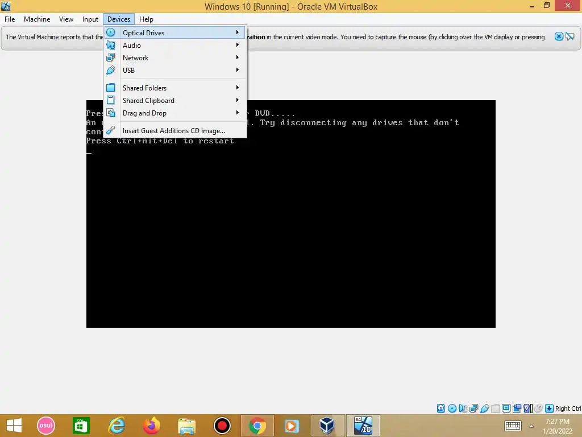Viewport: 582px width, 437px height.
Task: Dismiss the mouse integration notification
Action: (559, 36)
